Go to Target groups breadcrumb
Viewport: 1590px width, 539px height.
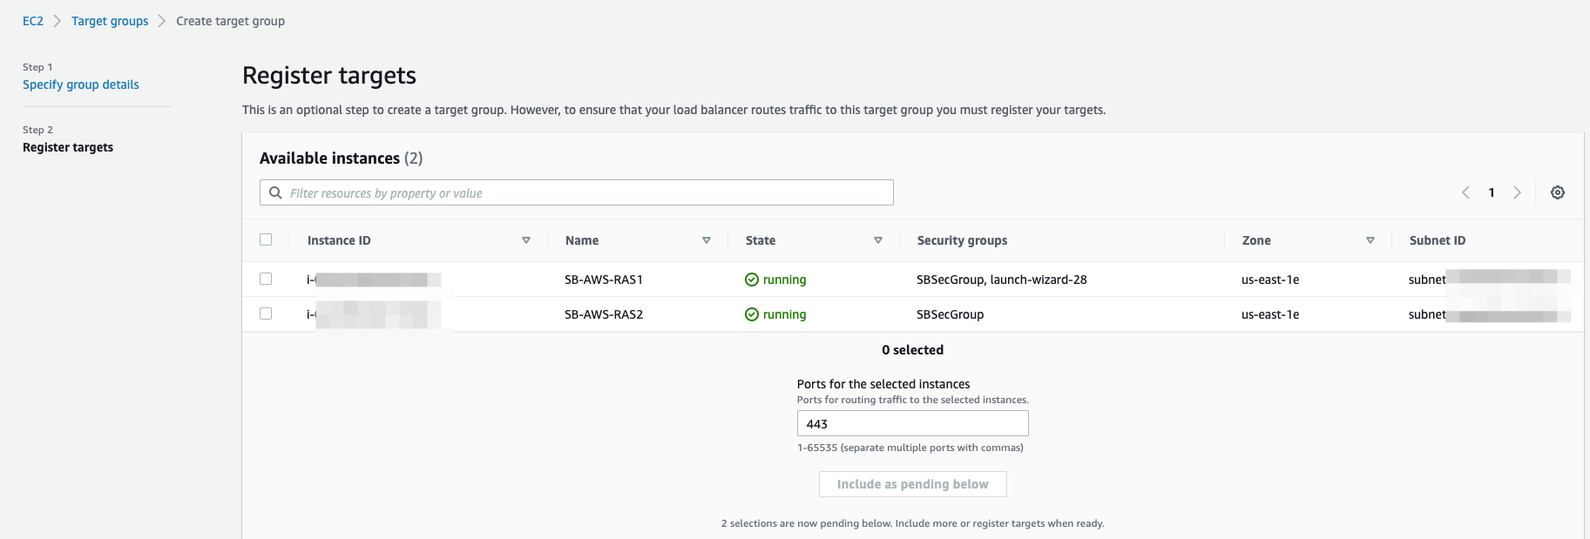coord(110,21)
